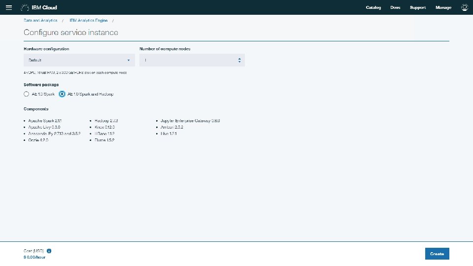Open the Docs menu item
The width and height of the screenshot is (473, 266).
pos(395,7)
